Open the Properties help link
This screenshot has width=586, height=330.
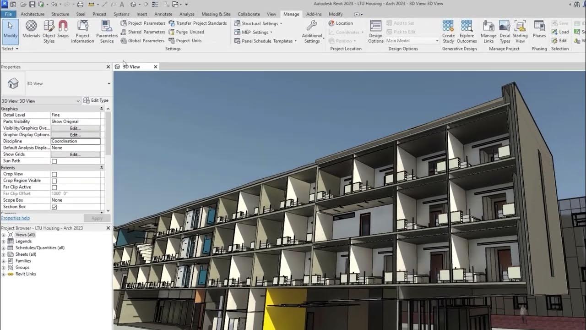pyautogui.click(x=15, y=218)
